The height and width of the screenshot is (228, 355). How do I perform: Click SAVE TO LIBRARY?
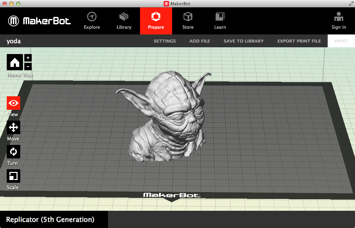point(244,41)
